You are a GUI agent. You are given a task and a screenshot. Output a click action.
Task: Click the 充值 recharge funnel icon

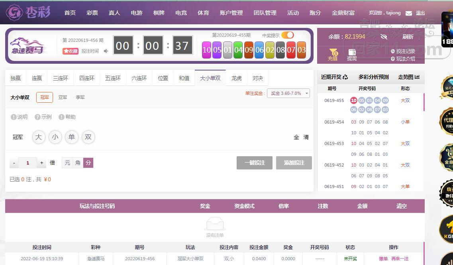[333, 52]
